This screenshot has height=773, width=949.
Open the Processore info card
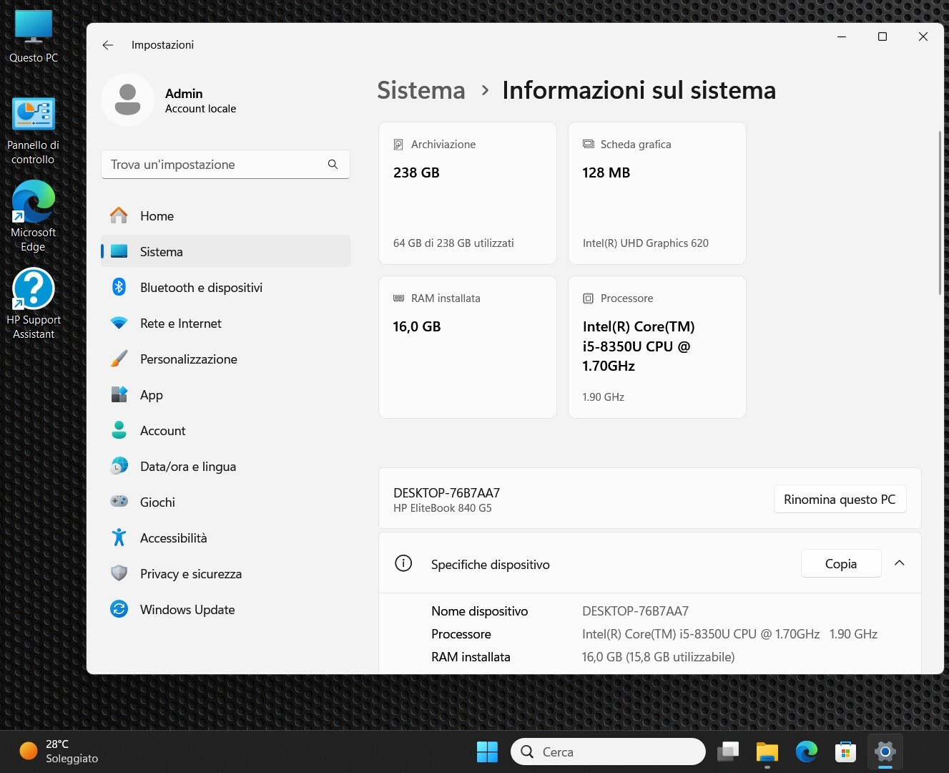pyautogui.click(x=657, y=347)
